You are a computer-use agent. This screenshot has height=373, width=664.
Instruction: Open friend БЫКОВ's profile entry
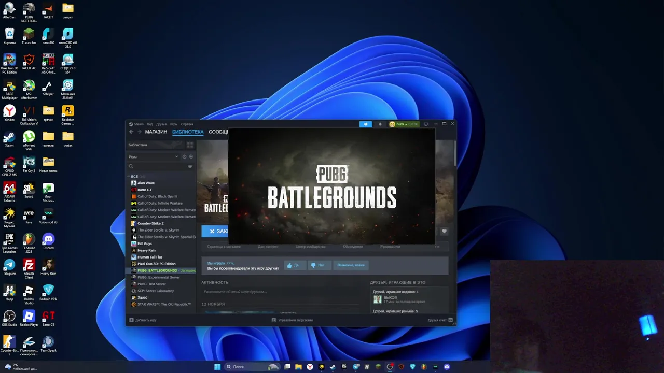[x=398, y=299]
